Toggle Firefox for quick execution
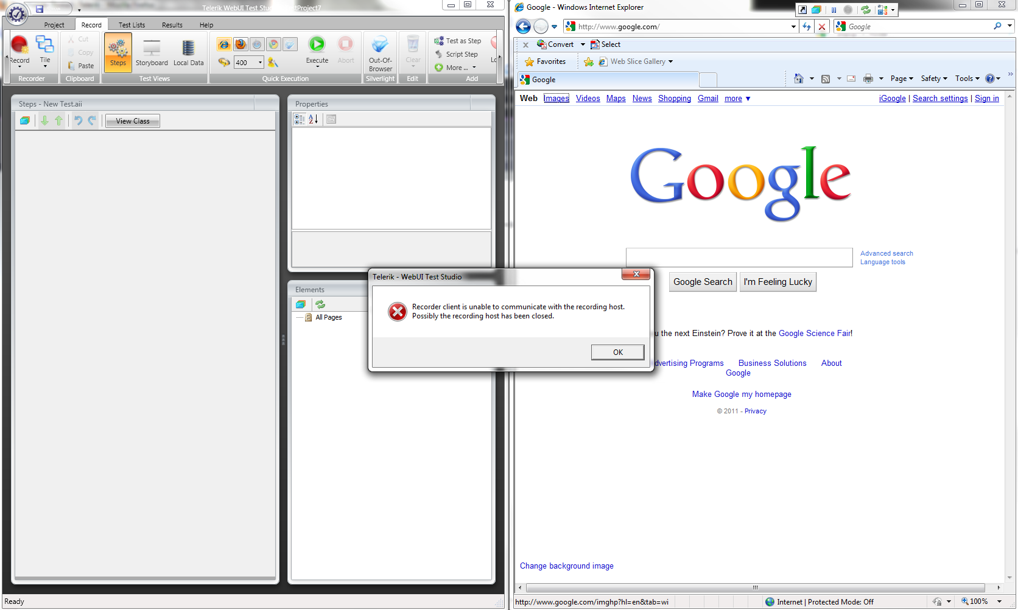 pos(241,44)
